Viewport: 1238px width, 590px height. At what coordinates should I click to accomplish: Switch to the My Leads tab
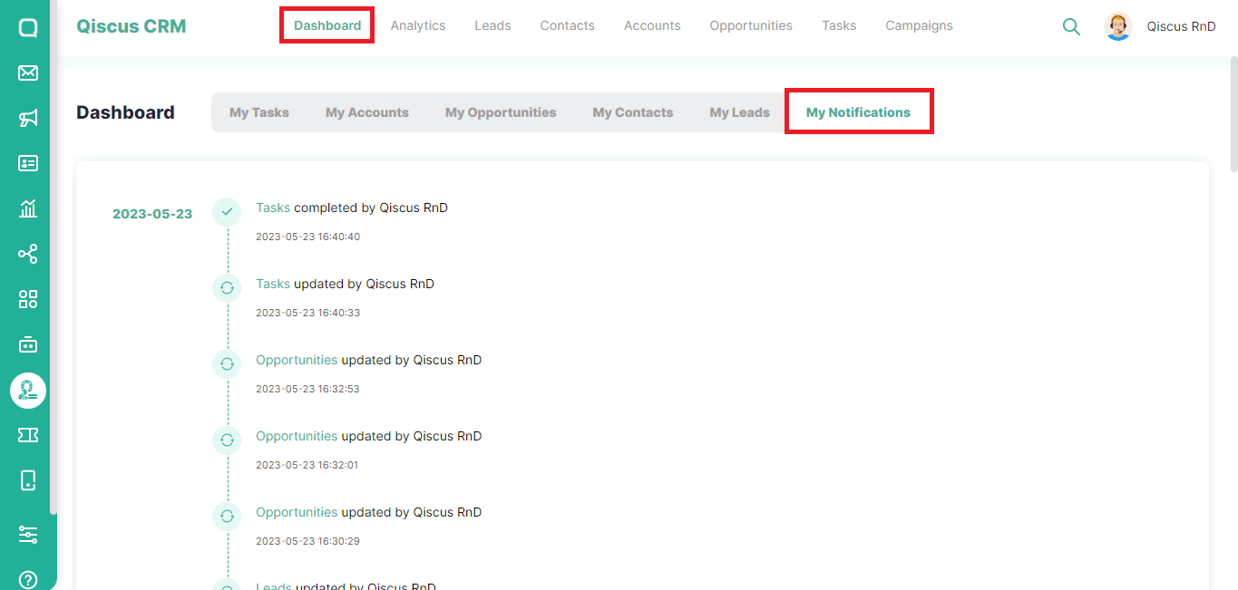[x=739, y=112]
